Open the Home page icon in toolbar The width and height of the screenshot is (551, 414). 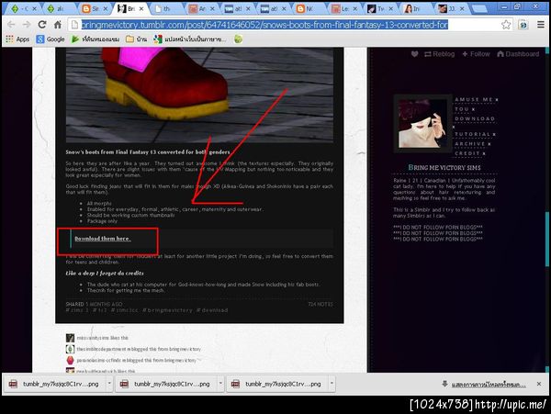[58, 24]
